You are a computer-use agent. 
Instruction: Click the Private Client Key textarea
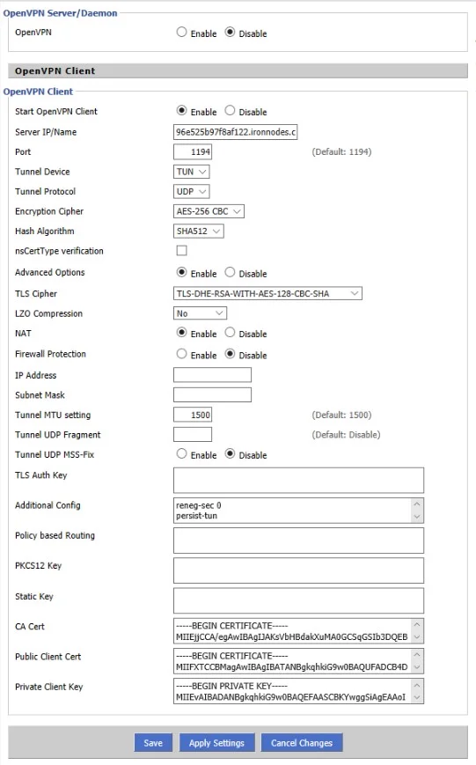[x=298, y=691]
